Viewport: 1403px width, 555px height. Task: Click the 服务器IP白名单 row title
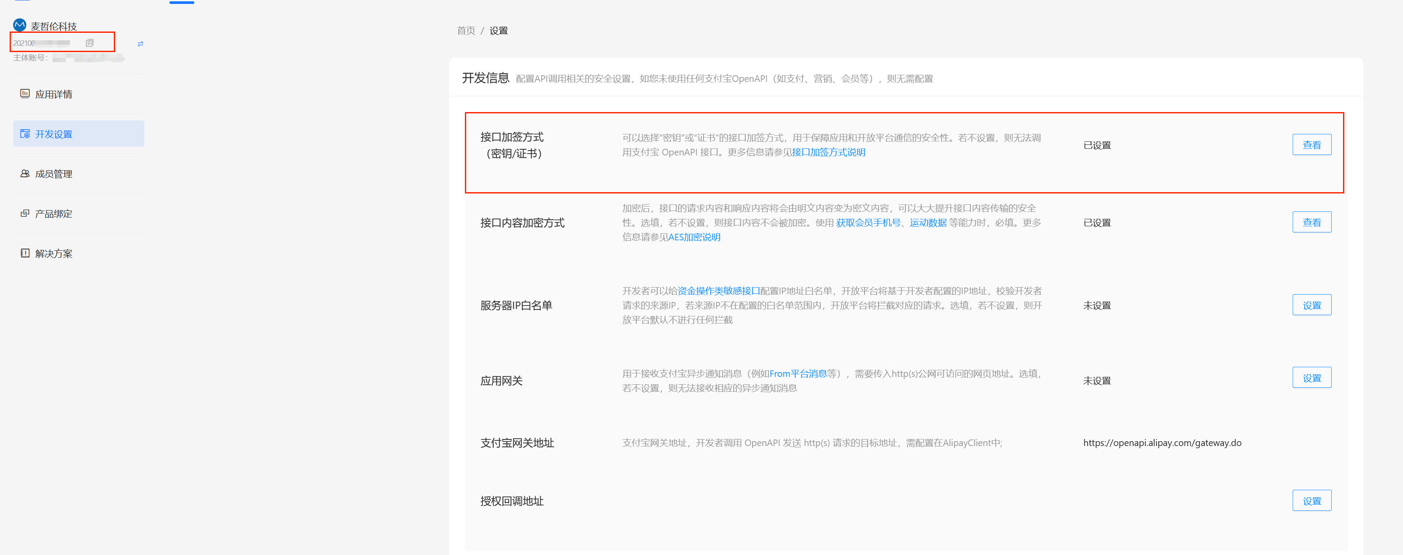(516, 305)
